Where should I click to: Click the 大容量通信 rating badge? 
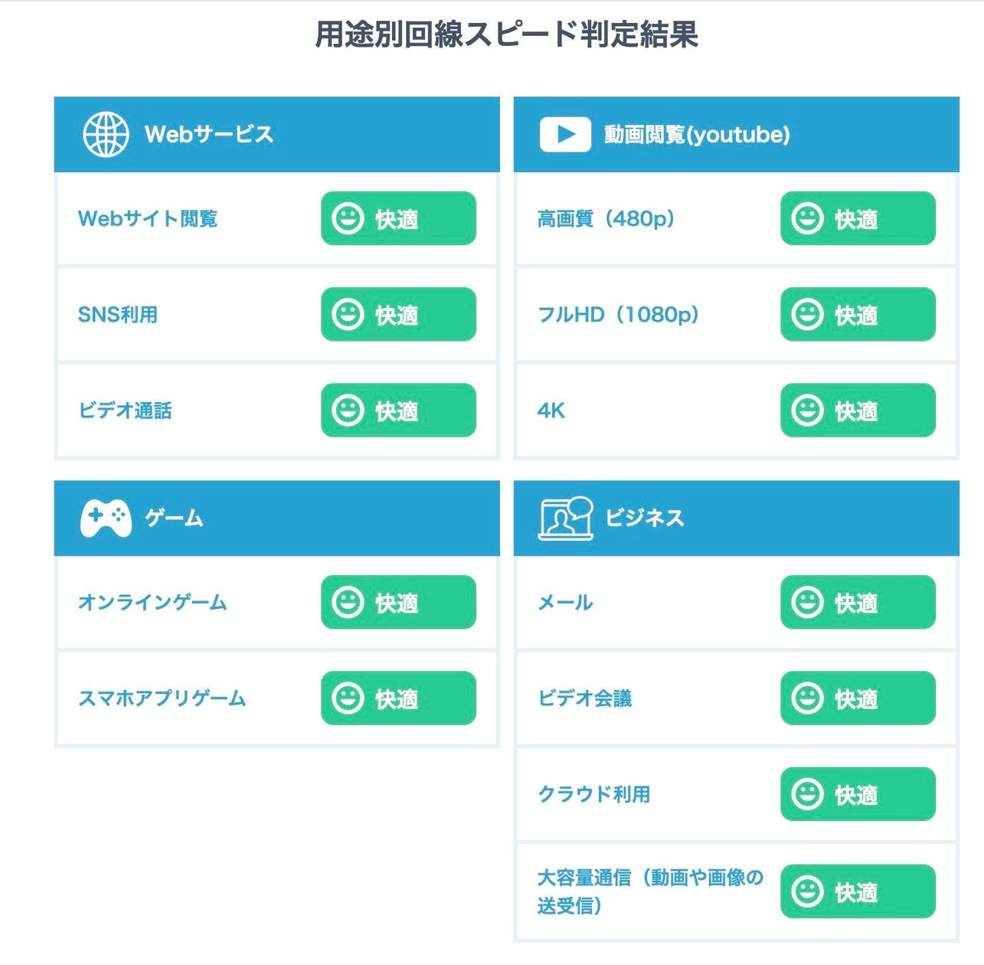click(856, 891)
